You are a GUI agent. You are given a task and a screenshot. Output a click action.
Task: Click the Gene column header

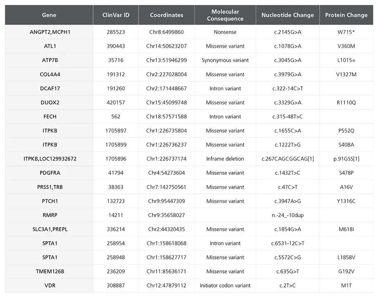tap(49, 15)
